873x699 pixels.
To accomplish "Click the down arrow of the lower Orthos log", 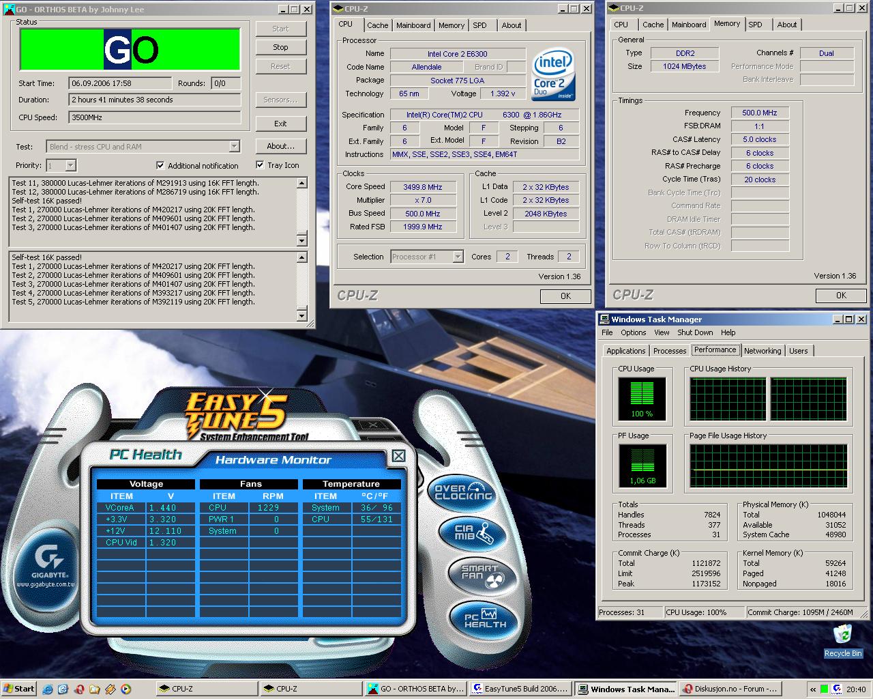I will [x=302, y=315].
